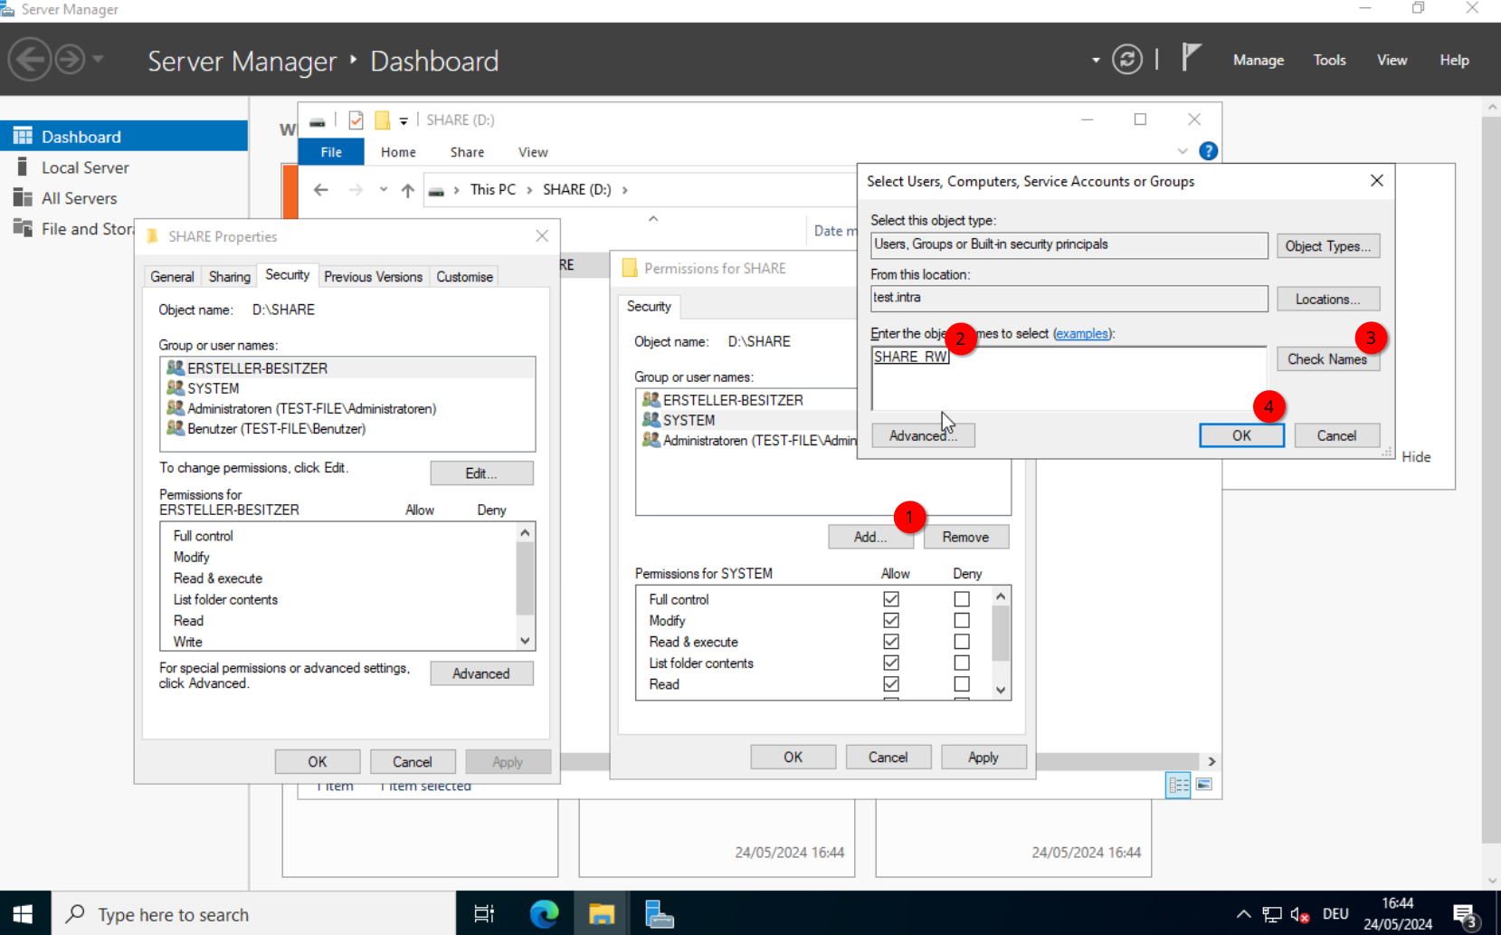Open Task View on the taskbar
This screenshot has height=935, width=1501.
coord(484,914)
